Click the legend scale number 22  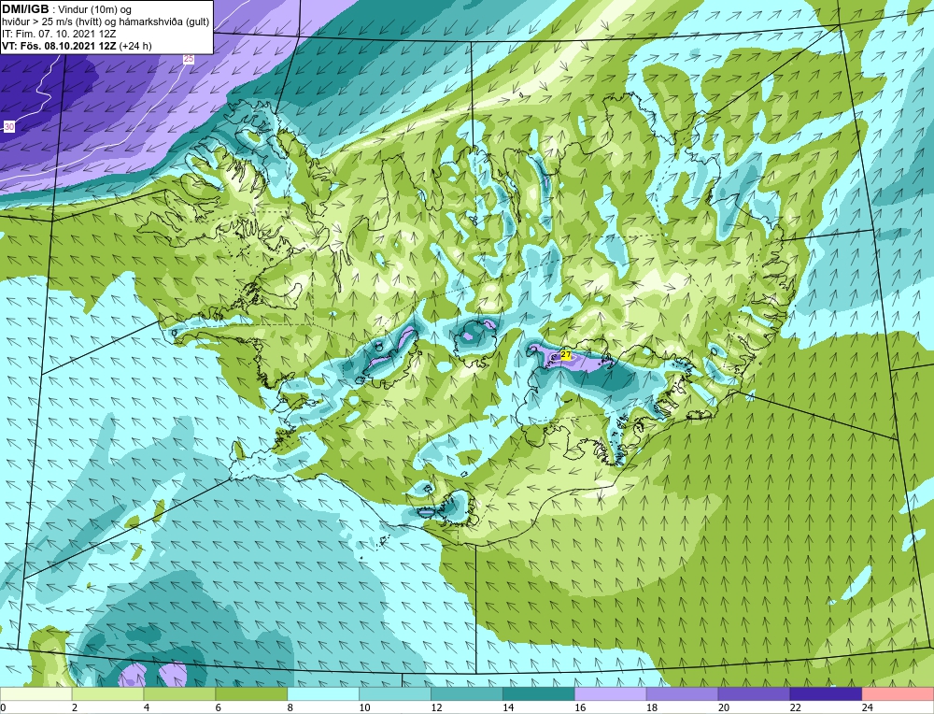click(x=796, y=707)
